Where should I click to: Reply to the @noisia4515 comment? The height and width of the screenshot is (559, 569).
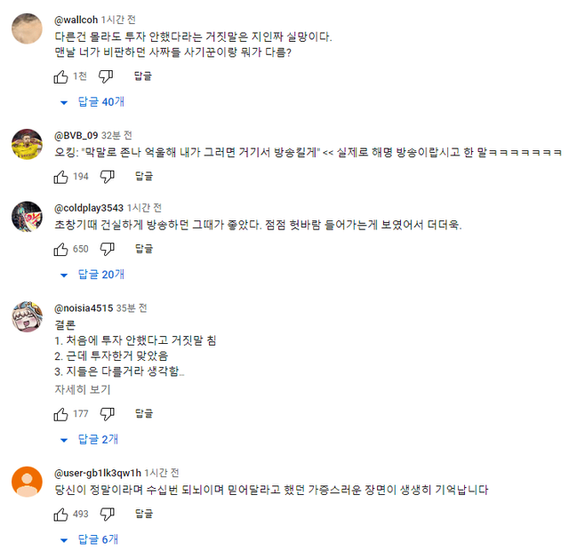[143, 413]
